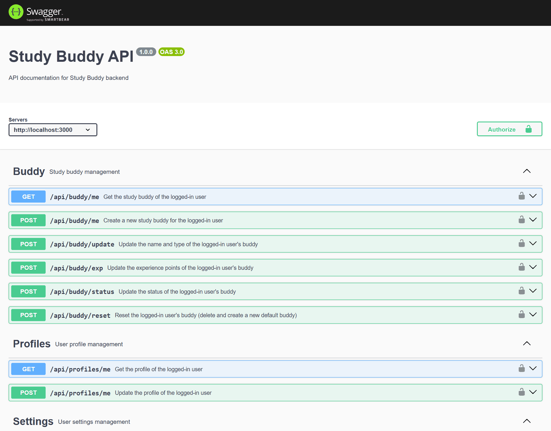Click the POST badge for /api/buddy/status

28,291
